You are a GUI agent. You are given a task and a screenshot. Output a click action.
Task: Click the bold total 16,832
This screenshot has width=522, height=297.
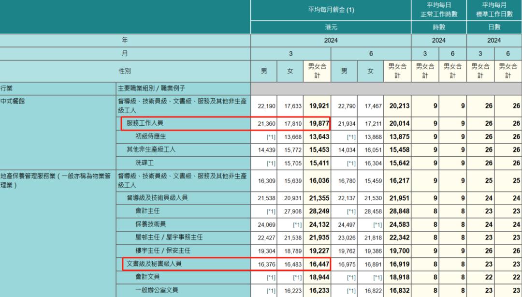400,290
